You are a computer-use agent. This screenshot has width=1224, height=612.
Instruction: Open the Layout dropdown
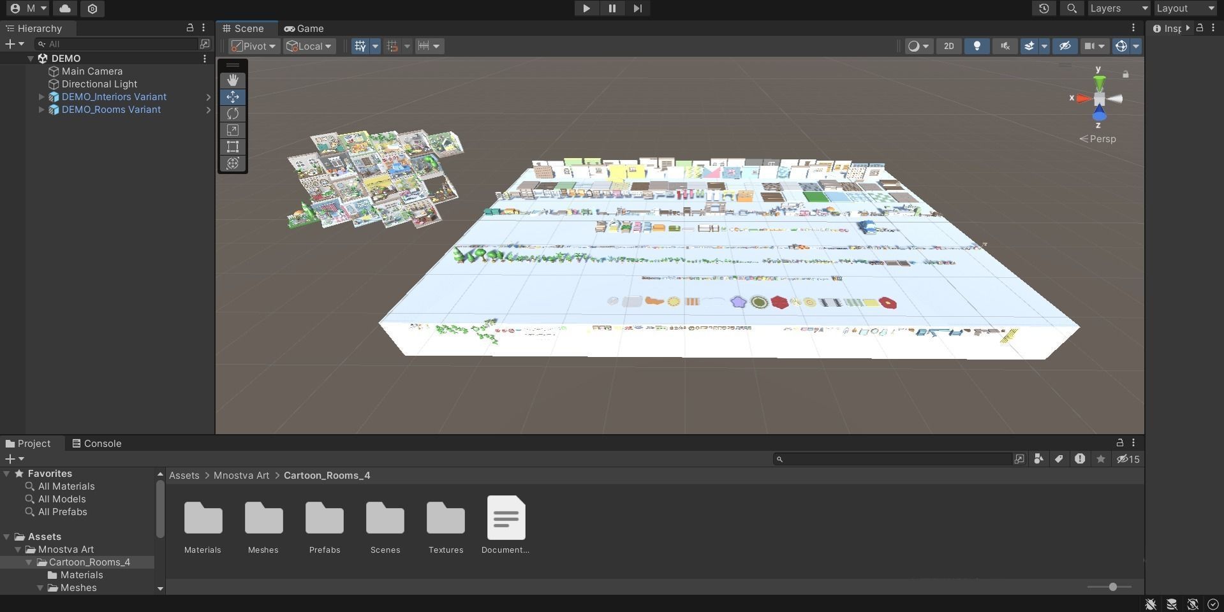pos(1186,8)
